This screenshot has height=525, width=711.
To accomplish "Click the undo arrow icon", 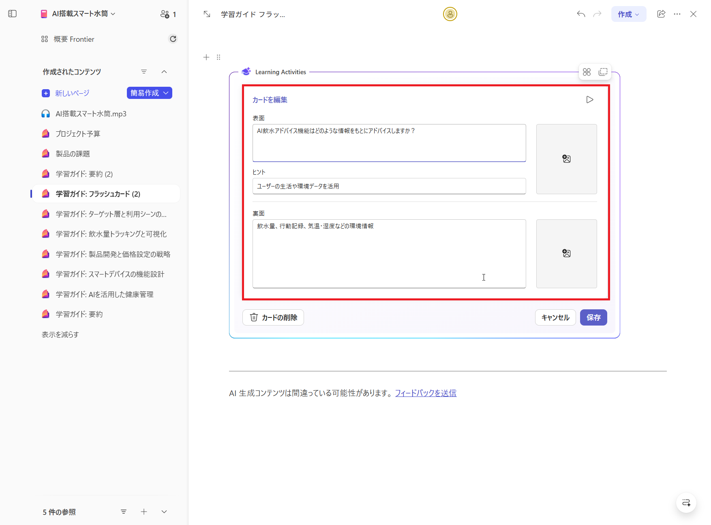I will pos(580,13).
